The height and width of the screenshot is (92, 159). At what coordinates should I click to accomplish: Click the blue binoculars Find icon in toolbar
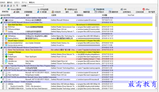pos(8,6)
